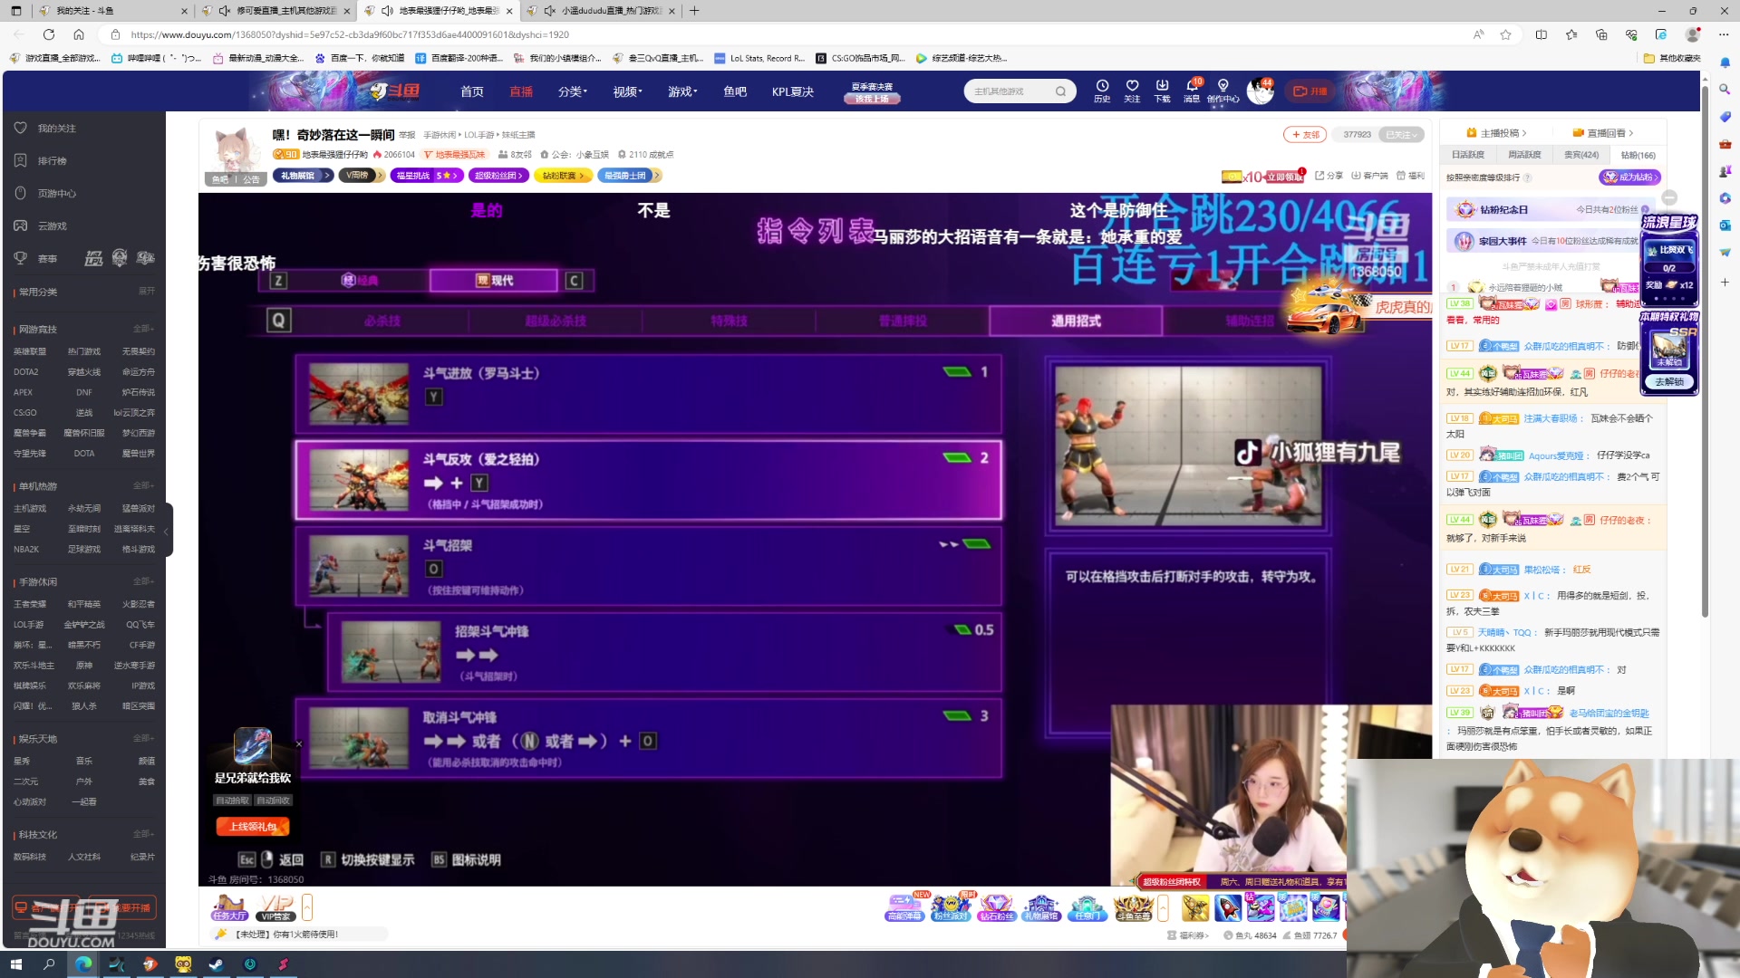Click the 开播 start streaming button
Image resolution: width=1740 pixels, height=978 pixels.
1310,91
